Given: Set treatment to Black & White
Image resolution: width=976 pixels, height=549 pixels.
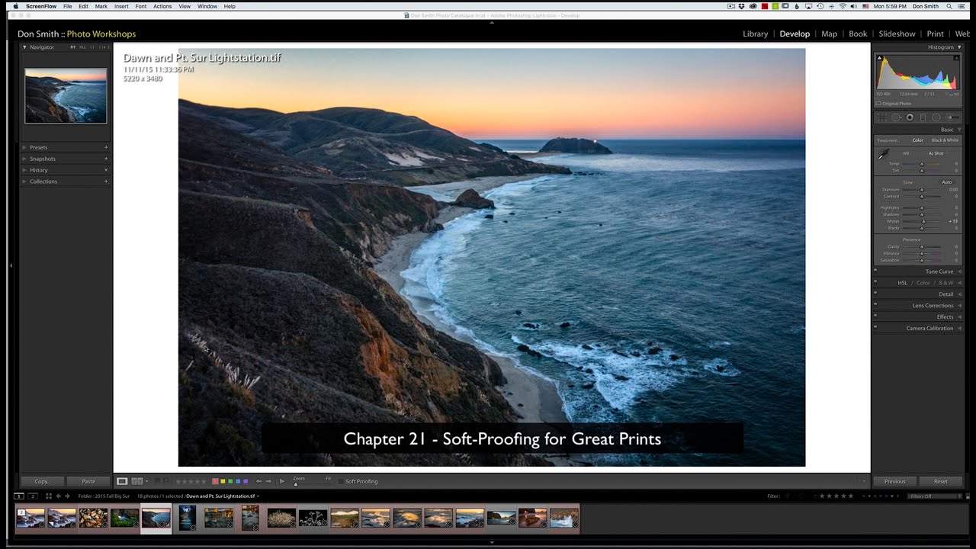Looking at the screenshot, I should point(945,140).
